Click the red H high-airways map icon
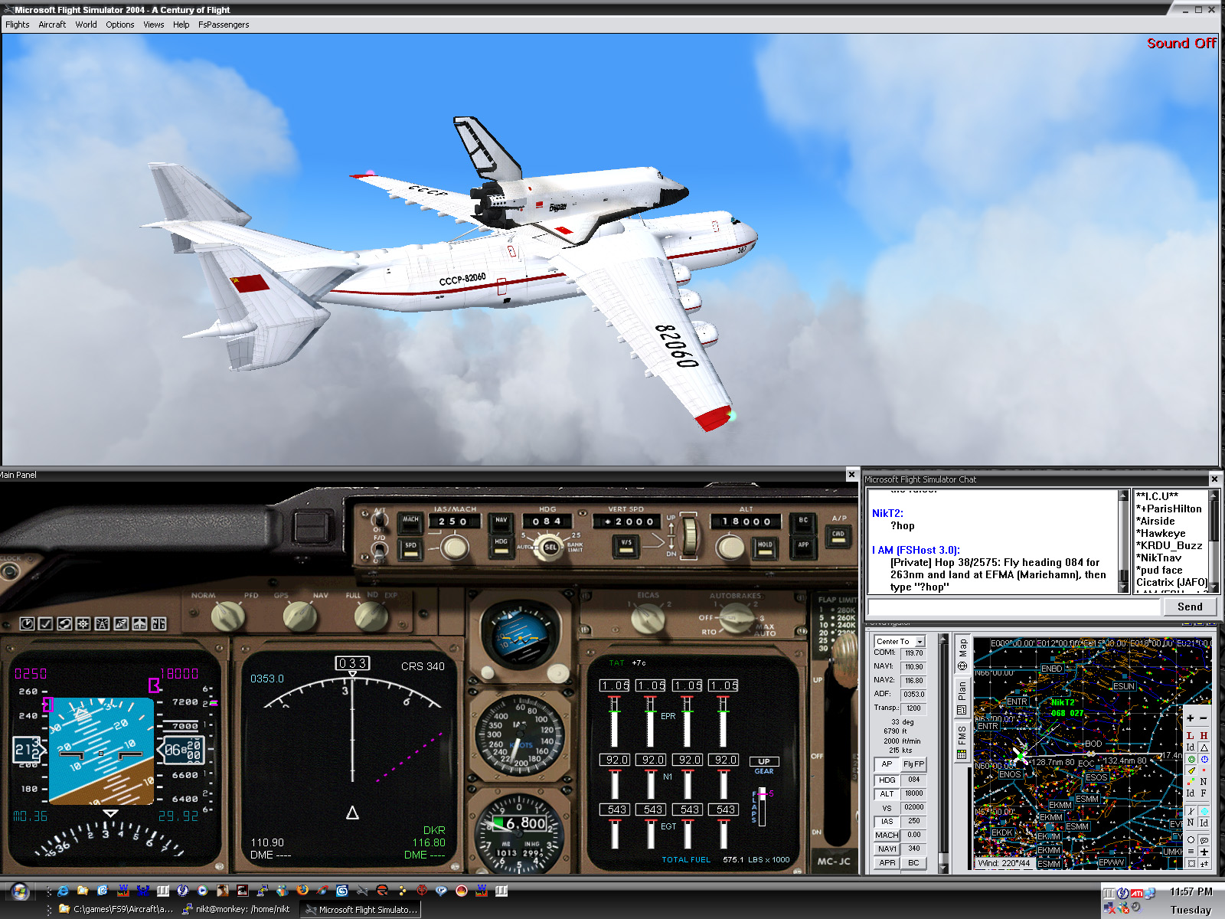 coord(1204,735)
